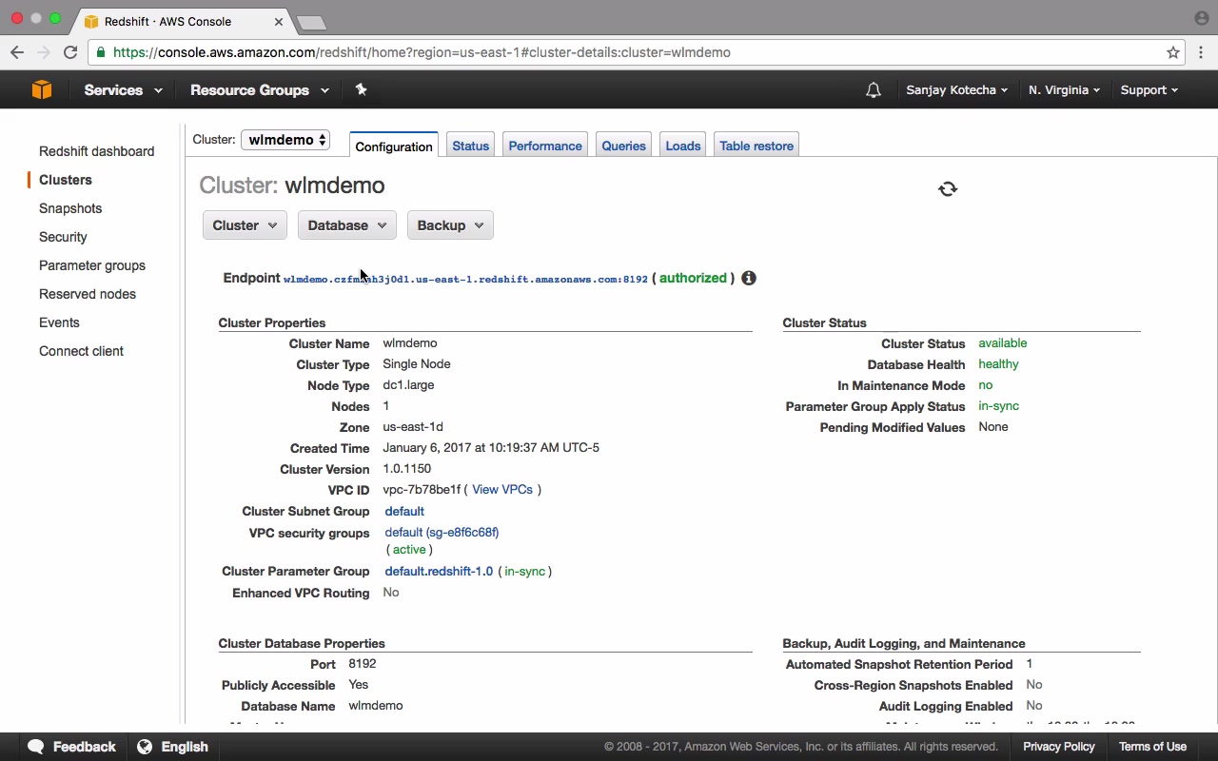Click the Single Node cluster type value
Screen dimensions: 1218x761
[417, 364]
